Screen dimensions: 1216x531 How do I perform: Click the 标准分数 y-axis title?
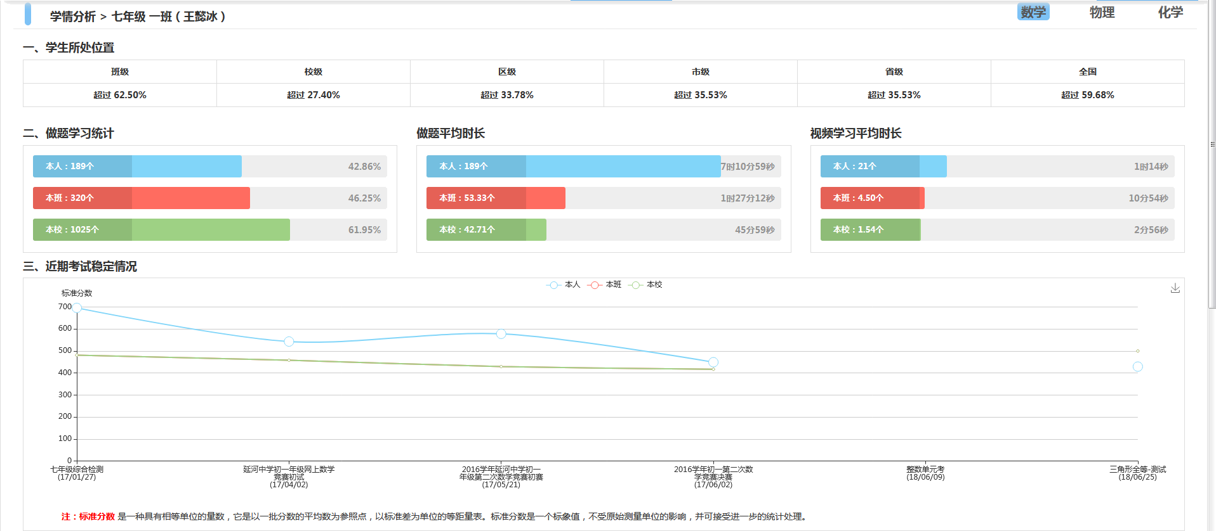click(x=77, y=293)
